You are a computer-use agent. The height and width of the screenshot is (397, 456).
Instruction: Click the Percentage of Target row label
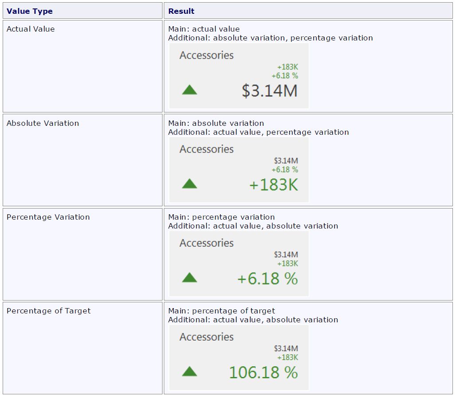[x=48, y=311]
